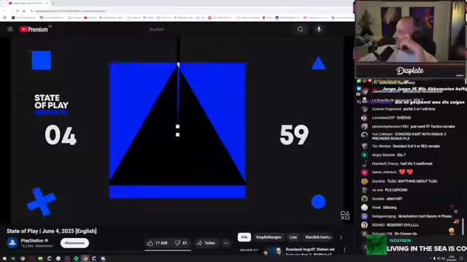Click the ROONEI RESIDENT EVILLLLL message

pos(390,225)
